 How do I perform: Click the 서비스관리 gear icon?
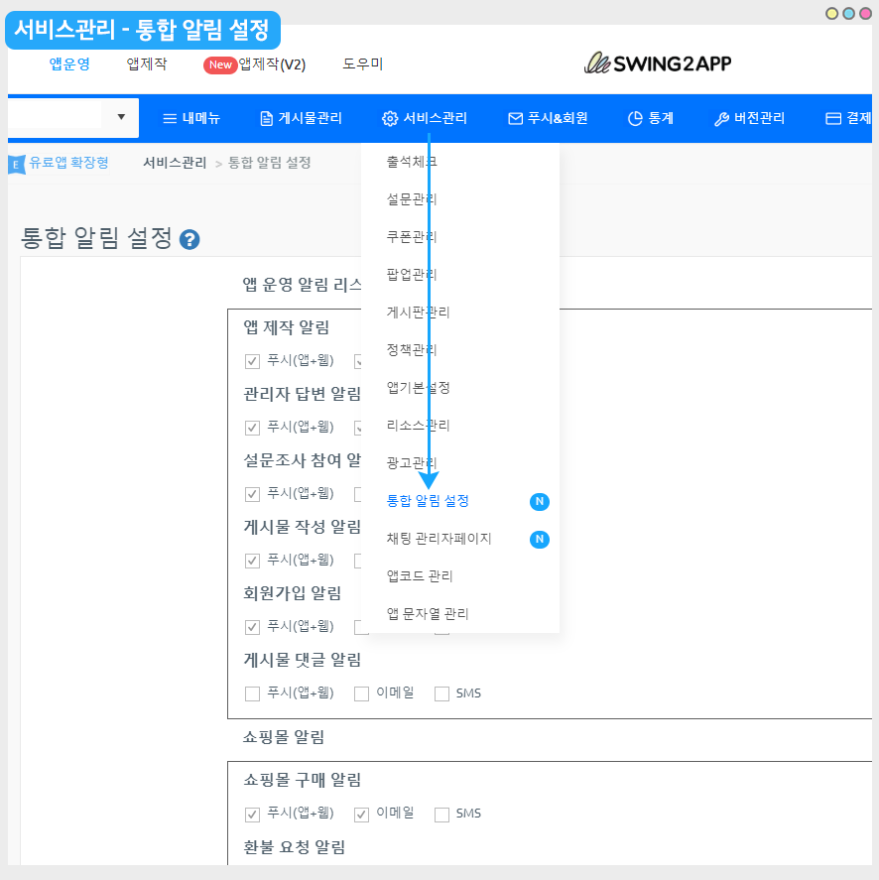click(390, 118)
